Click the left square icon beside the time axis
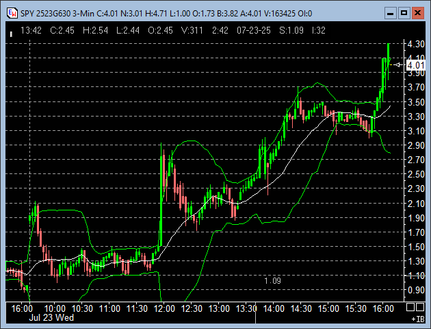The width and height of the screenshot is (431, 329). (x=410, y=307)
